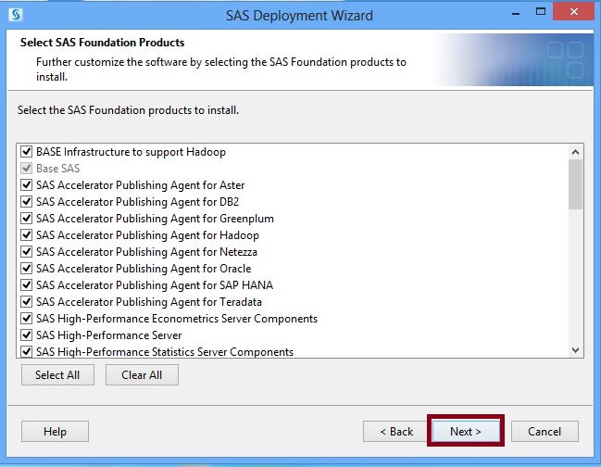
Task: Uncheck Publishing Agent for SAP HANA
Action: click(x=26, y=284)
